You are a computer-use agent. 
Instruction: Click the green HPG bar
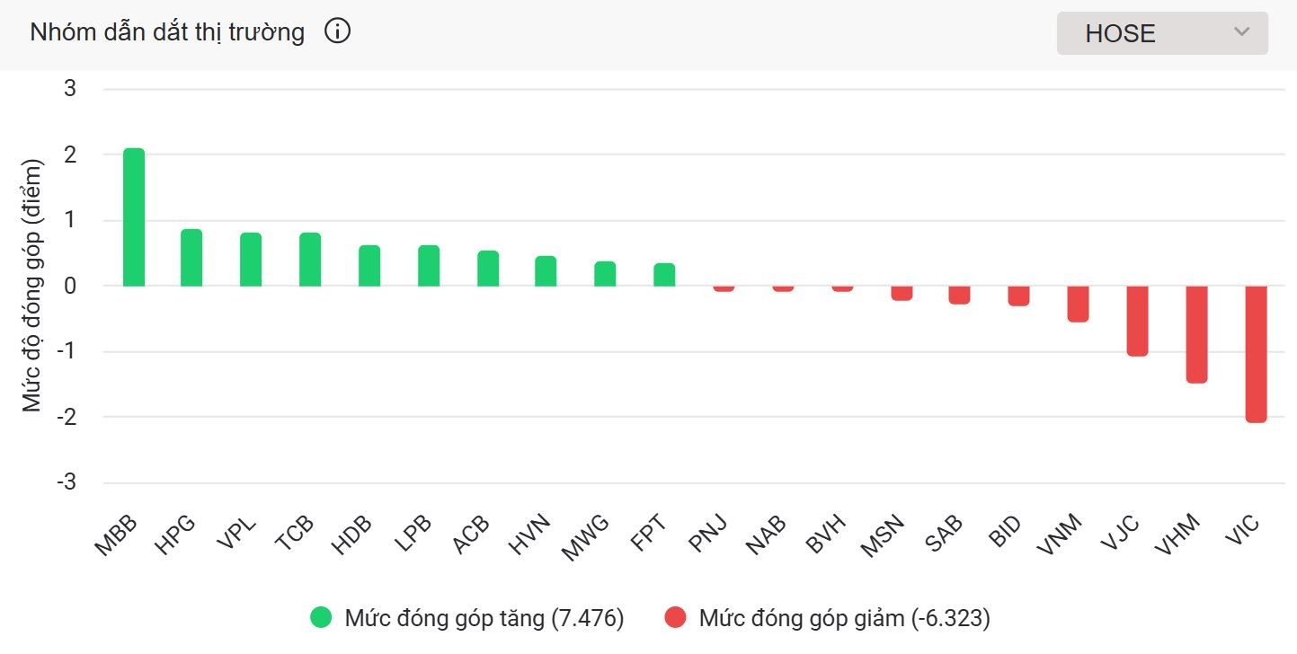point(191,256)
